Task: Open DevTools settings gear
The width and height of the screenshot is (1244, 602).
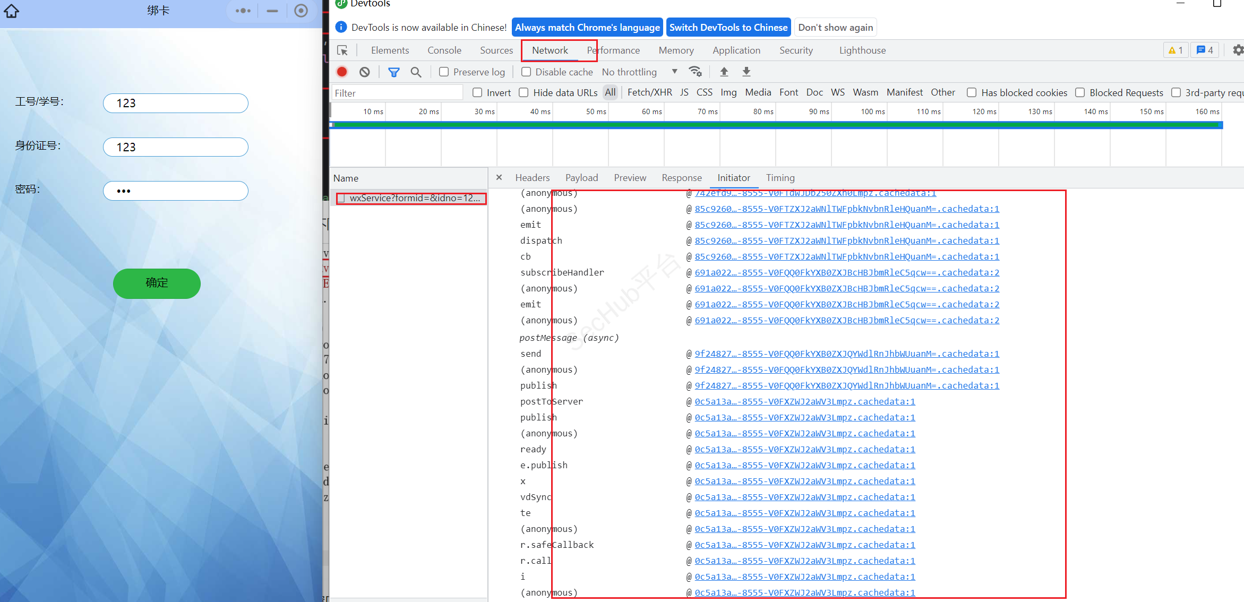Action: pos(1238,50)
